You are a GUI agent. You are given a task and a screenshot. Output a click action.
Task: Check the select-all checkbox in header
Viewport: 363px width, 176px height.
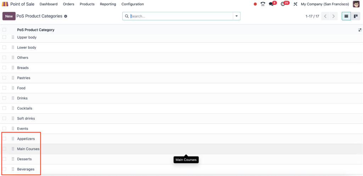4,30
